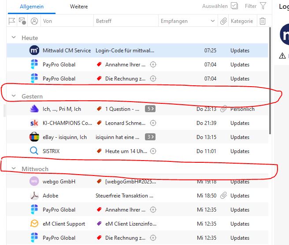Click the eM Client Support avatar
The image size is (289, 245).
click(34, 223)
